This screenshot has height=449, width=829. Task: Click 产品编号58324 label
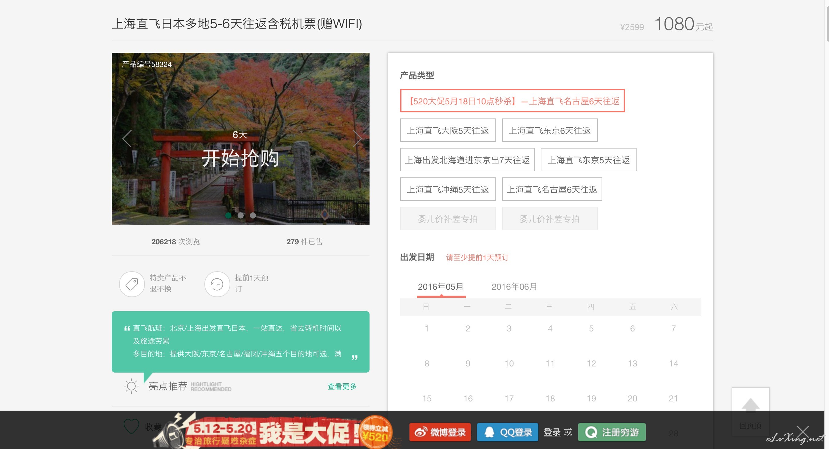click(147, 64)
